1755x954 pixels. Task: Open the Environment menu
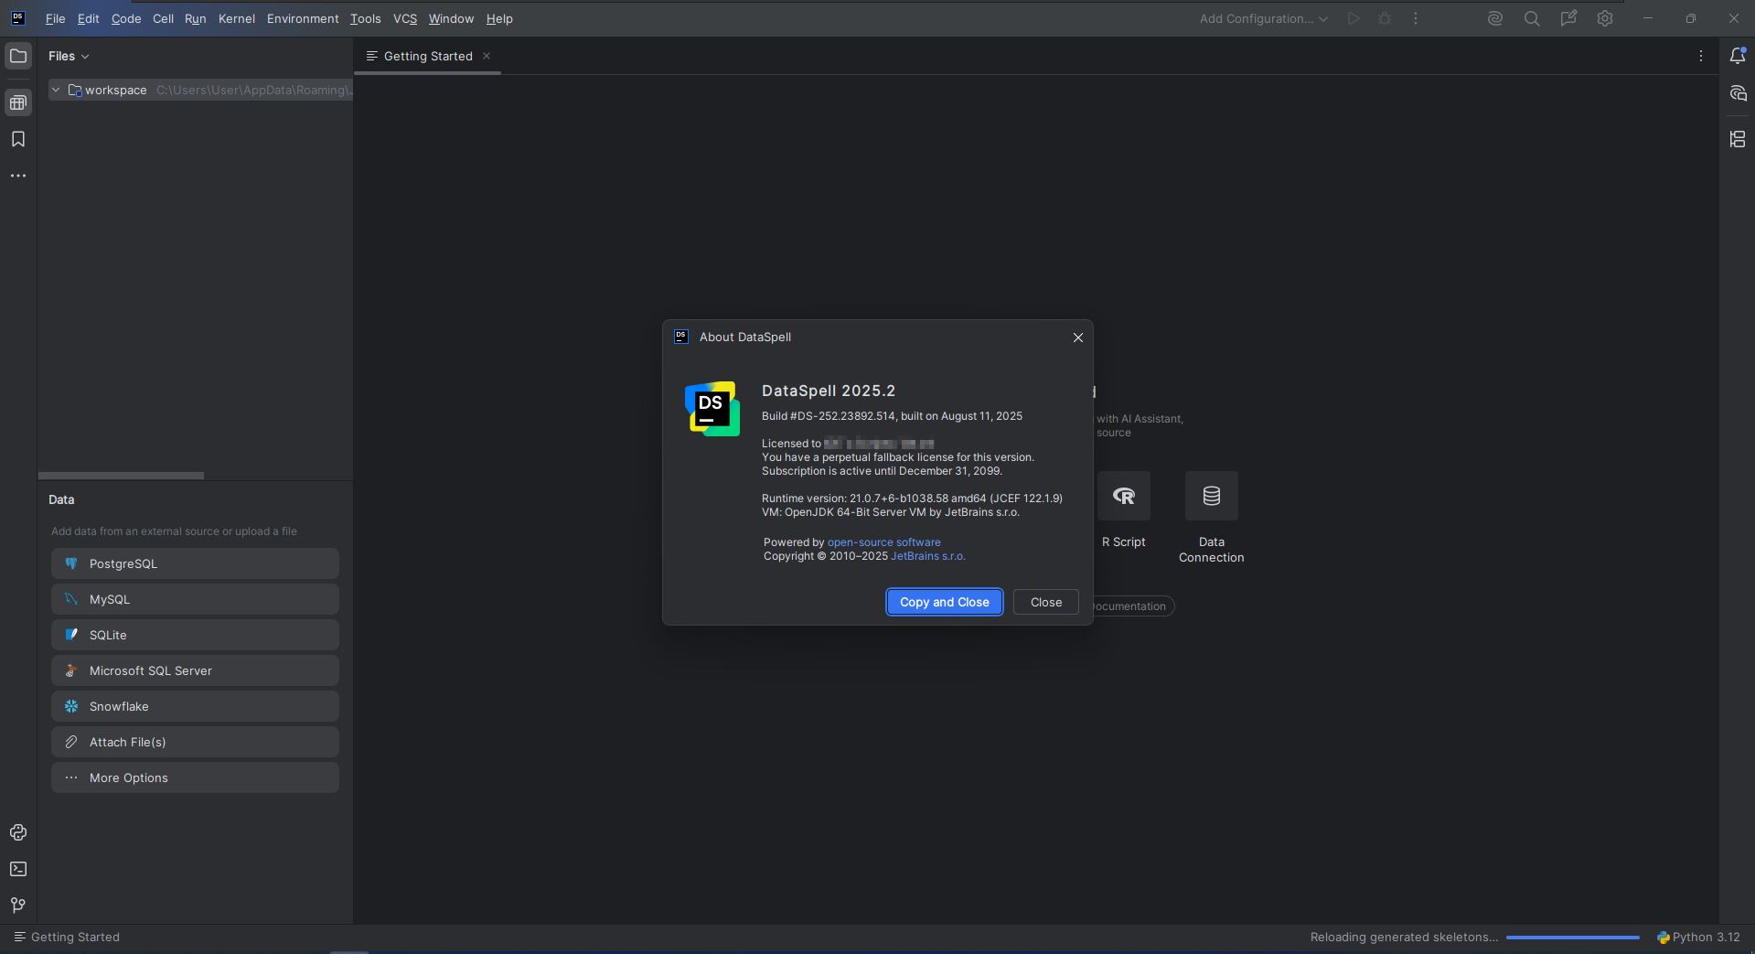303,18
